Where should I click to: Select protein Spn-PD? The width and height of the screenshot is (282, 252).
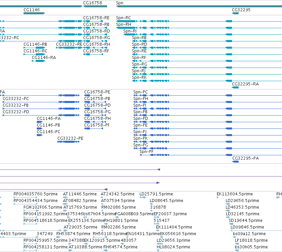[x=208, y=122]
